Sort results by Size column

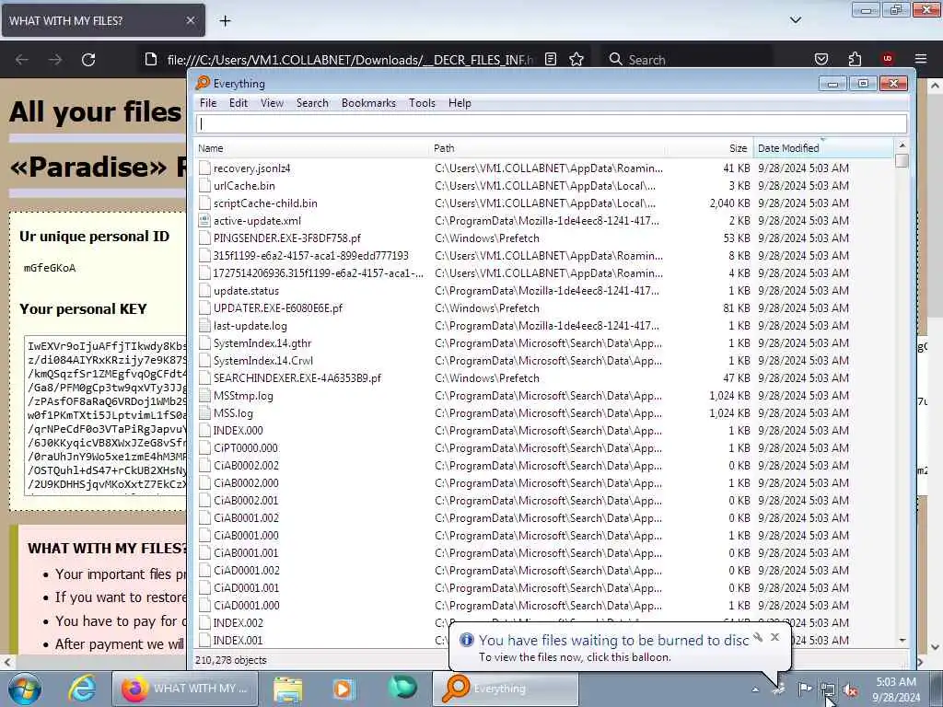[710, 148]
